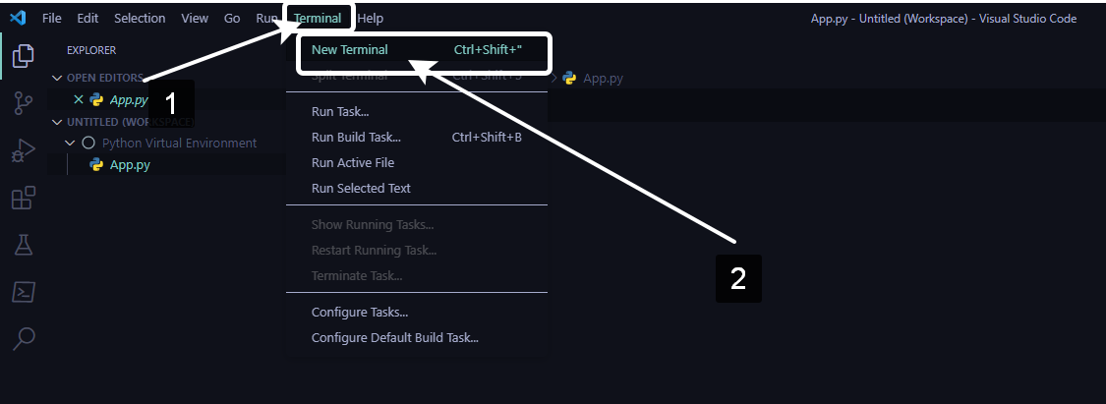Open Configure Default Build Task...
The image size is (1106, 404).
[x=394, y=337]
